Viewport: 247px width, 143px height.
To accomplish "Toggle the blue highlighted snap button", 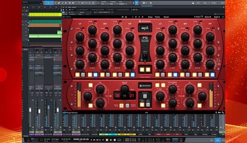I will pos(136,3).
